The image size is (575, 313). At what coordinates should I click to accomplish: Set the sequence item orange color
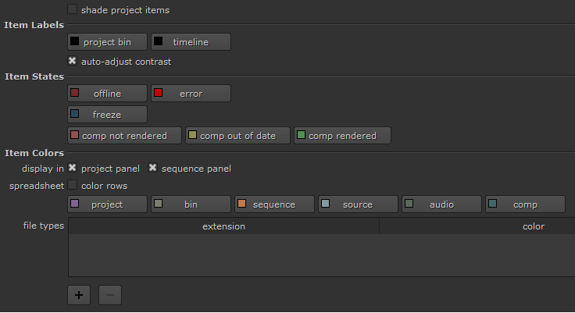point(274,205)
